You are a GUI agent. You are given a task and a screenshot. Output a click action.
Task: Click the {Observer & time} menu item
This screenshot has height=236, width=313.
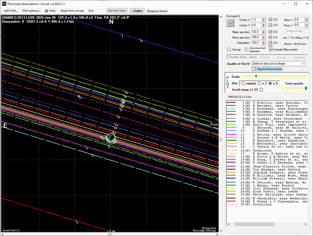pos(157,11)
